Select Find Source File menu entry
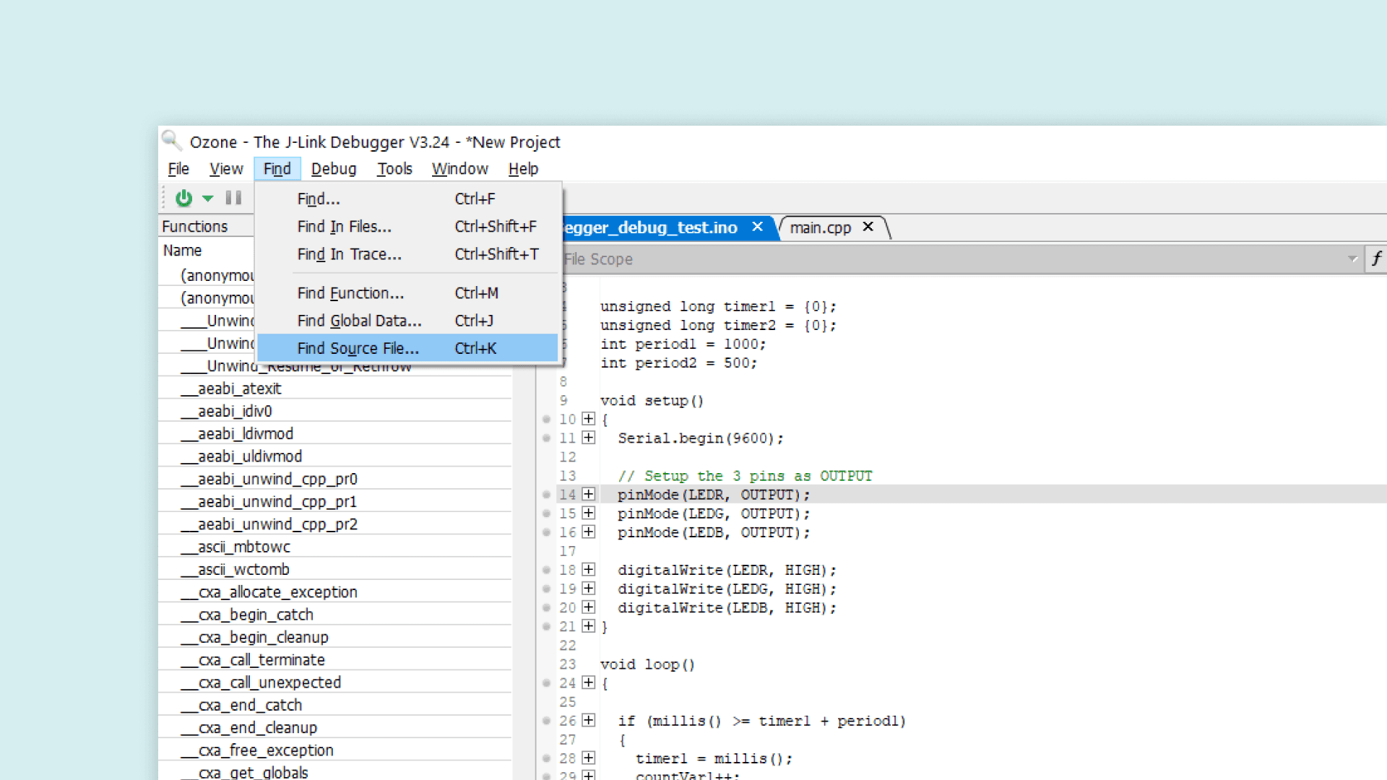The height and width of the screenshot is (780, 1387). click(x=358, y=348)
